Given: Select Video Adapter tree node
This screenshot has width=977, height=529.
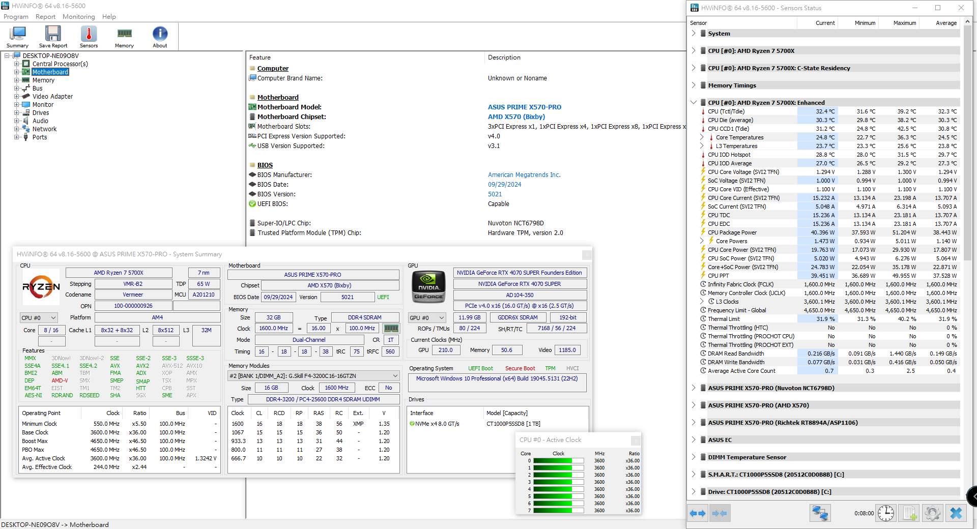Looking at the screenshot, I should (x=52, y=97).
